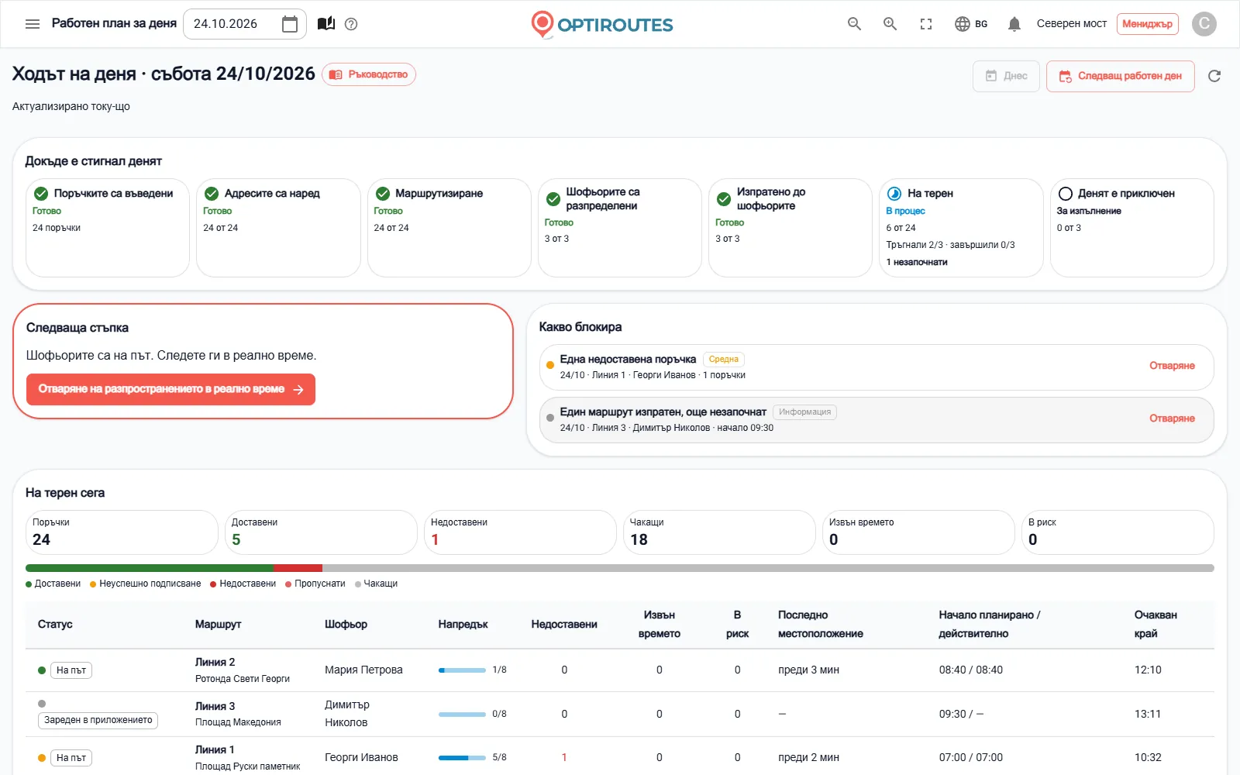Open the calendar date picker icon
Screen dimensions: 1240x775
(290, 24)
